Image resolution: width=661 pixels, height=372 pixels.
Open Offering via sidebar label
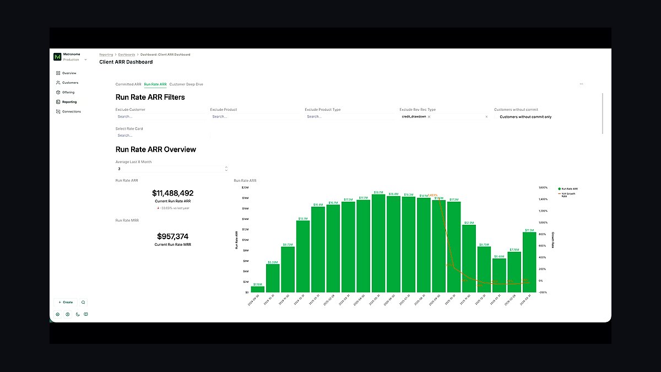pos(68,92)
